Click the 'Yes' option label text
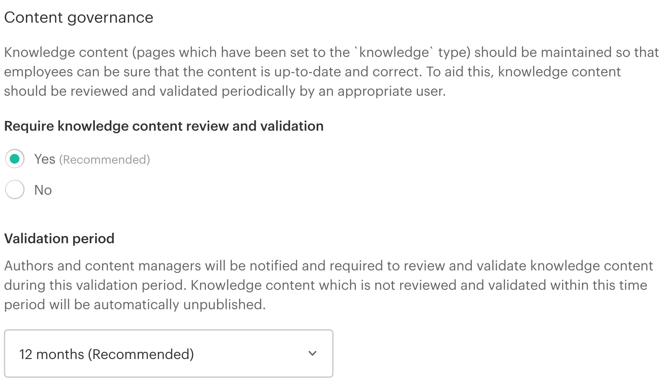The height and width of the screenshot is (381, 669). 45,159
